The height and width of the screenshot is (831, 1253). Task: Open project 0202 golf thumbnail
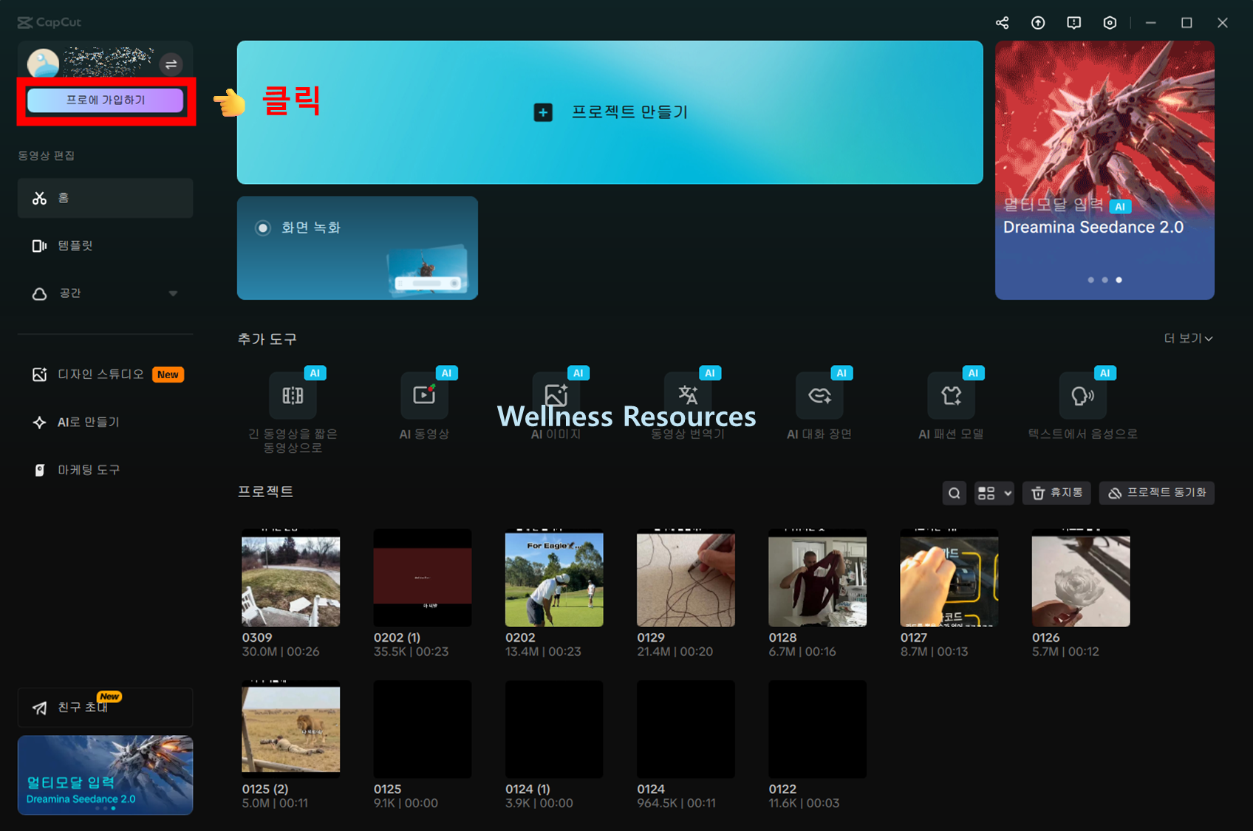point(554,578)
